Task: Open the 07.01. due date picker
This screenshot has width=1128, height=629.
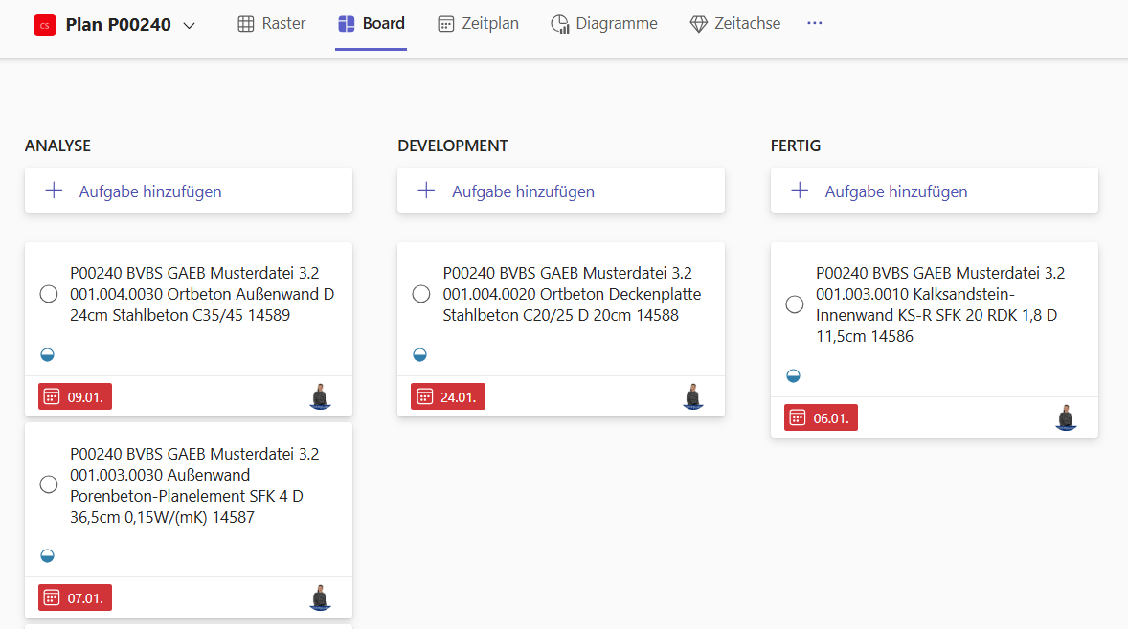Action: click(76, 597)
